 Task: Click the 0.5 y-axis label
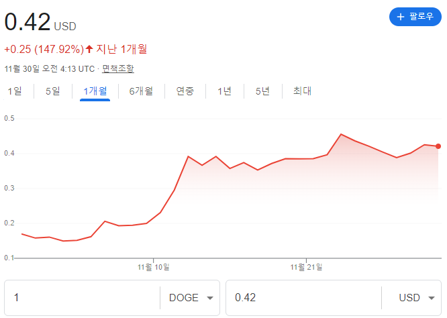[x=9, y=118]
